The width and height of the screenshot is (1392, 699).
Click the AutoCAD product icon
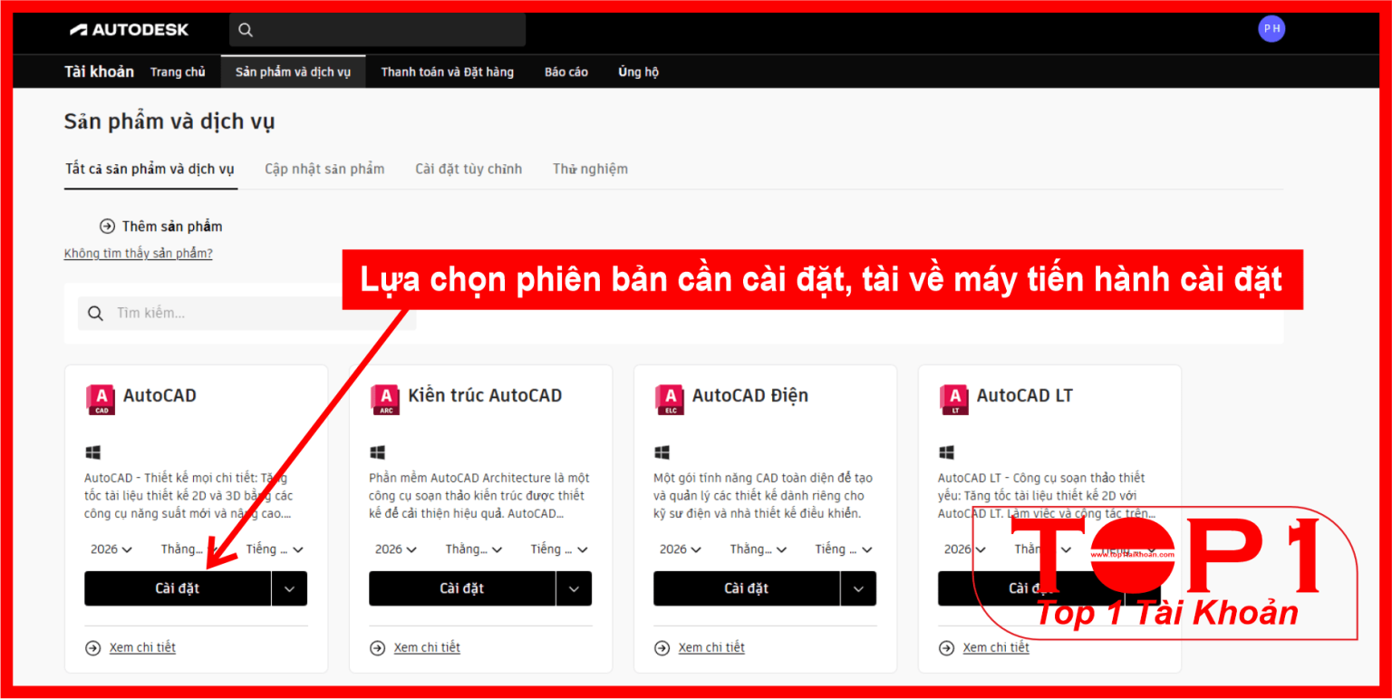(101, 399)
